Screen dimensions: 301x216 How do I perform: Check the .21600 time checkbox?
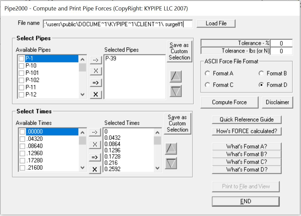(23, 168)
